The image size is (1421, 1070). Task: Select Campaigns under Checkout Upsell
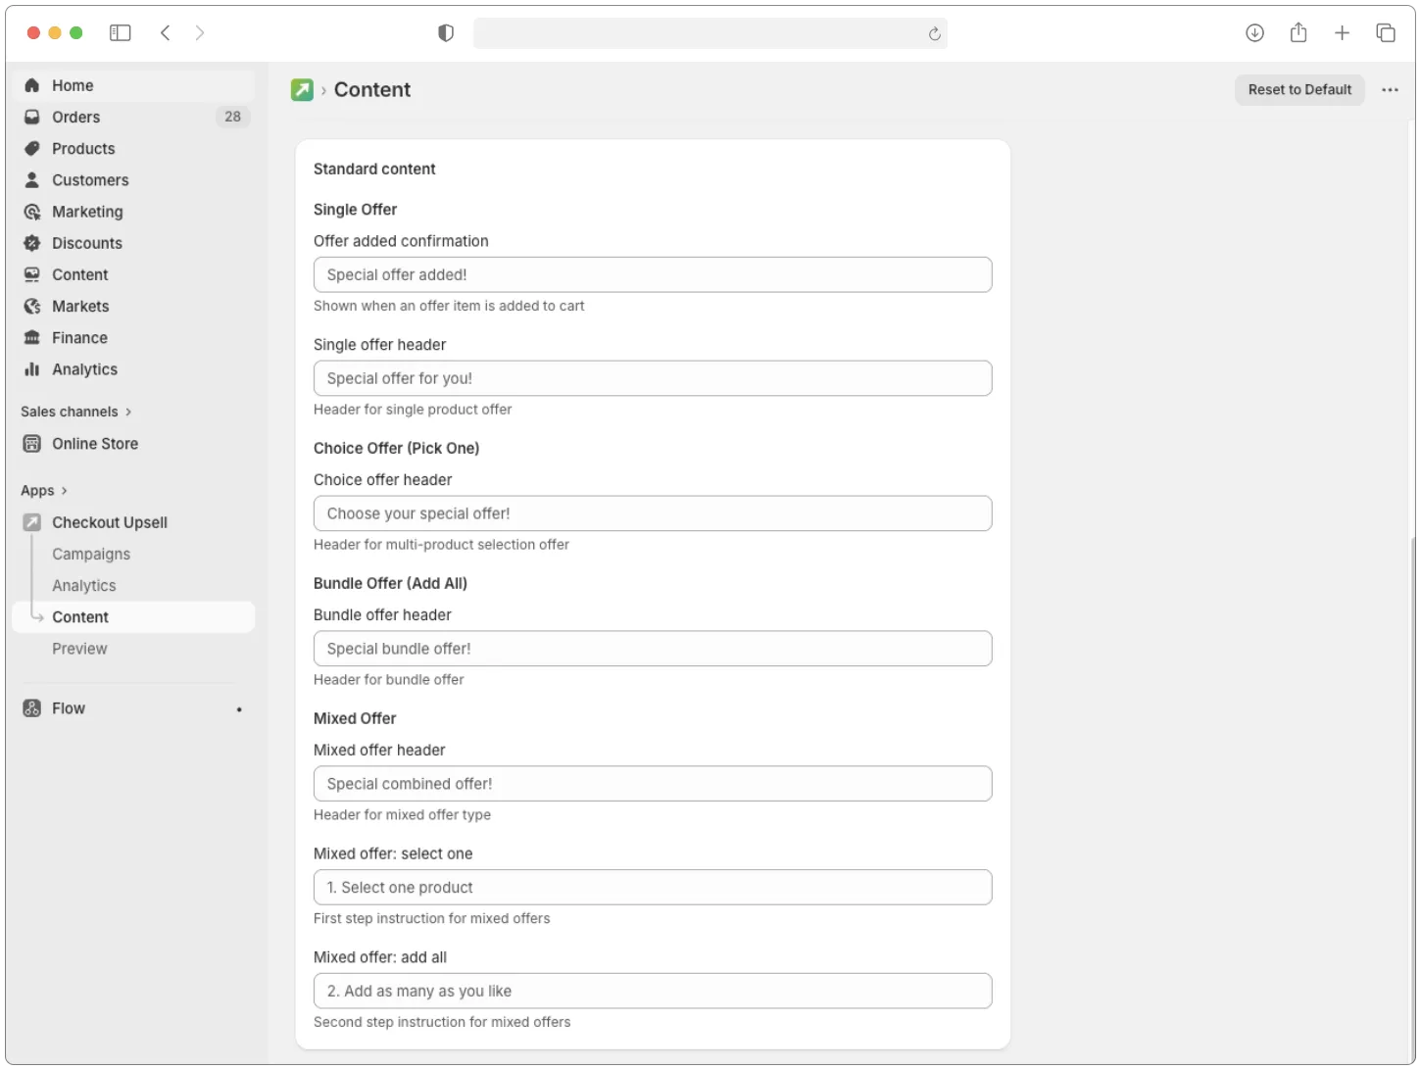pyautogui.click(x=90, y=554)
